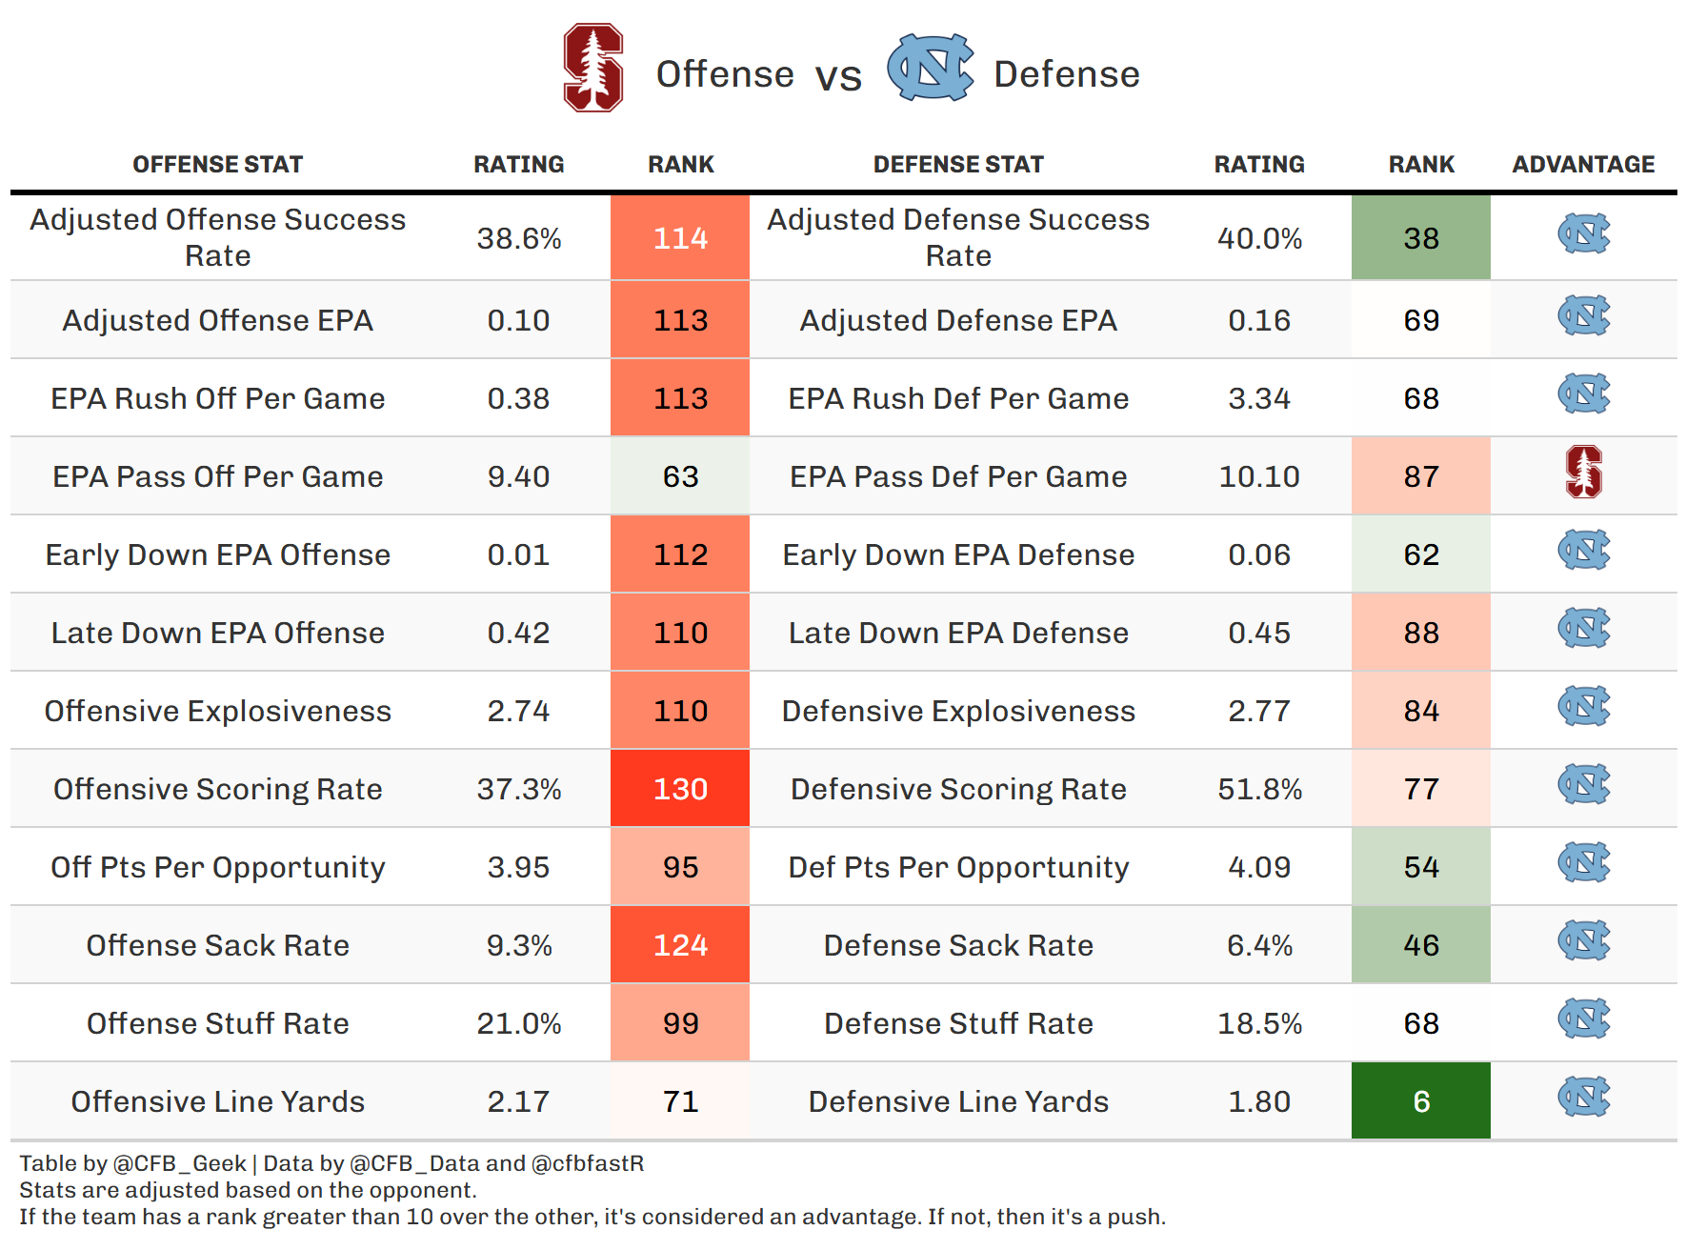The width and height of the screenshot is (1686, 1250).
Task: Click the red rank 124 sack rate cell
Action: [680, 945]
